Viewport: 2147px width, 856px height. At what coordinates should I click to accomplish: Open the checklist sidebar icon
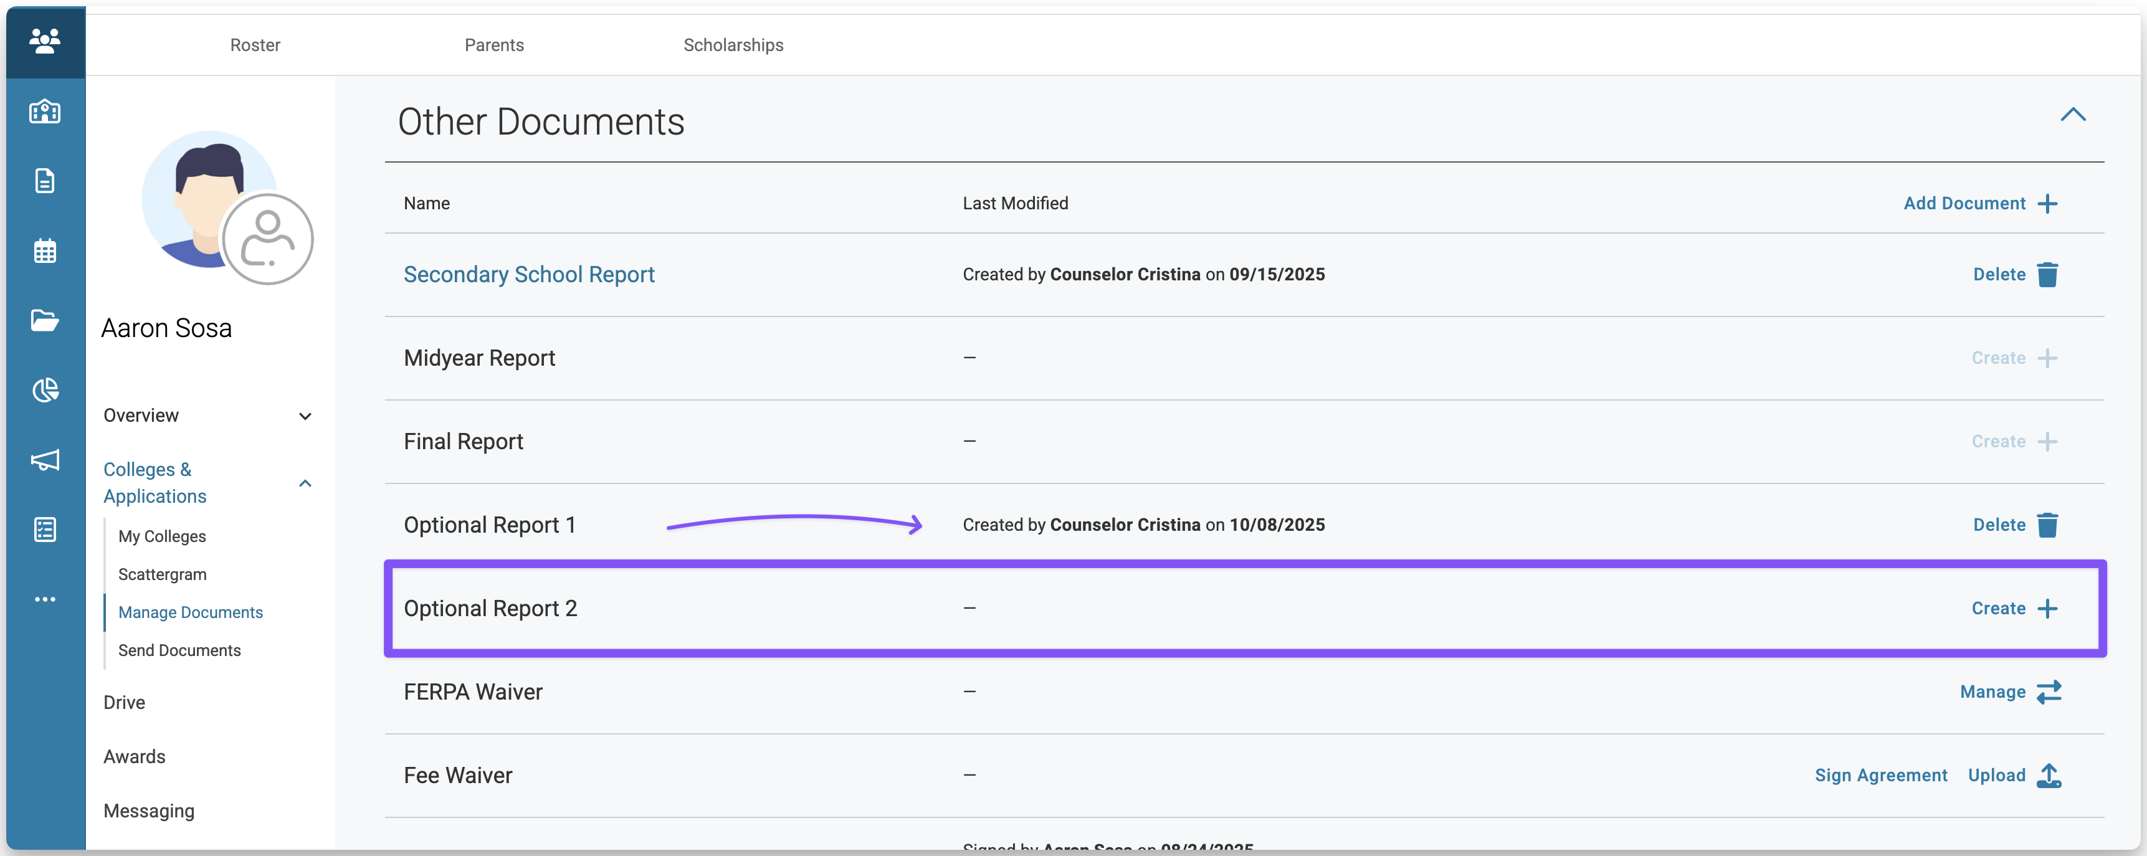[44, 530]
